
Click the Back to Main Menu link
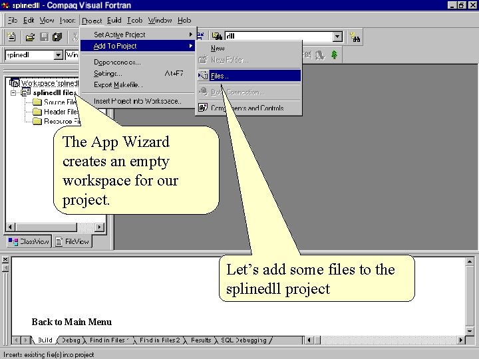pos(71,322)
